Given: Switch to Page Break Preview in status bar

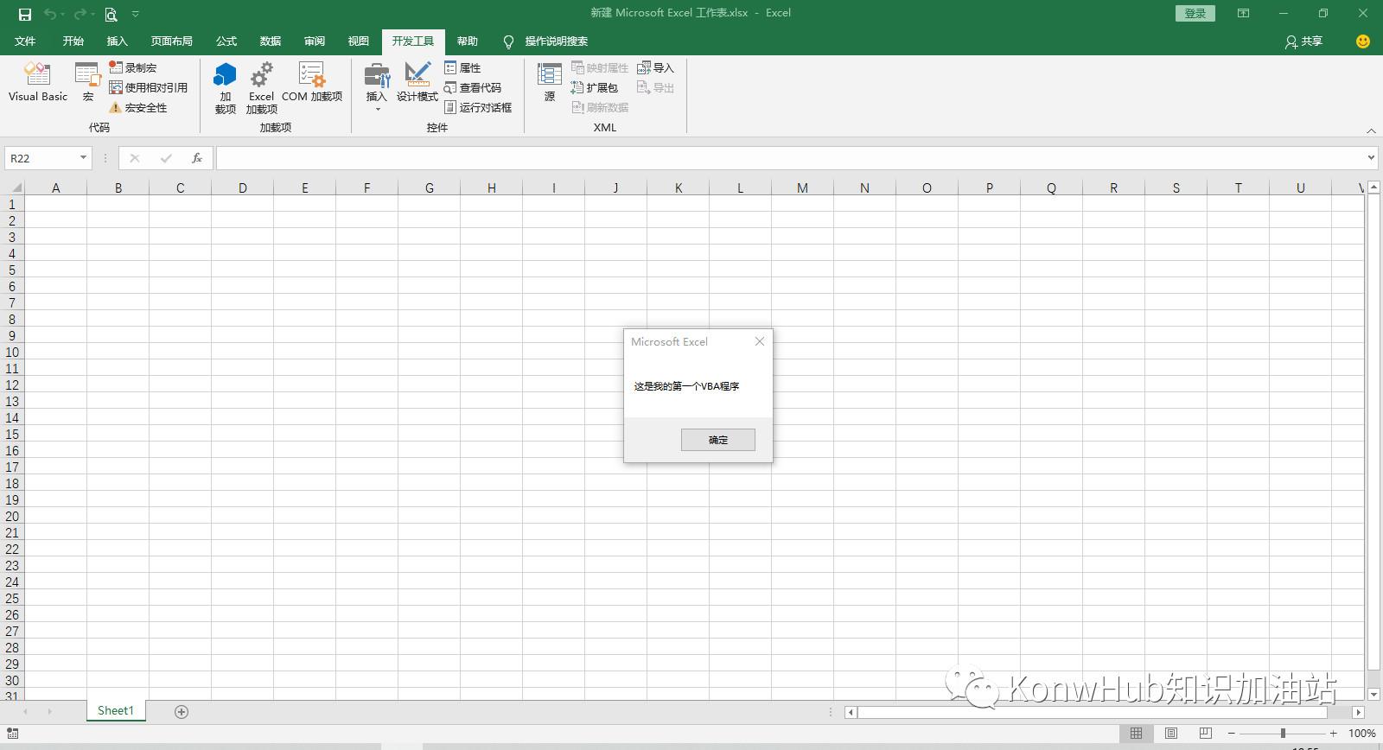Looking at the screenshot, I should [x=1206, y=733].
